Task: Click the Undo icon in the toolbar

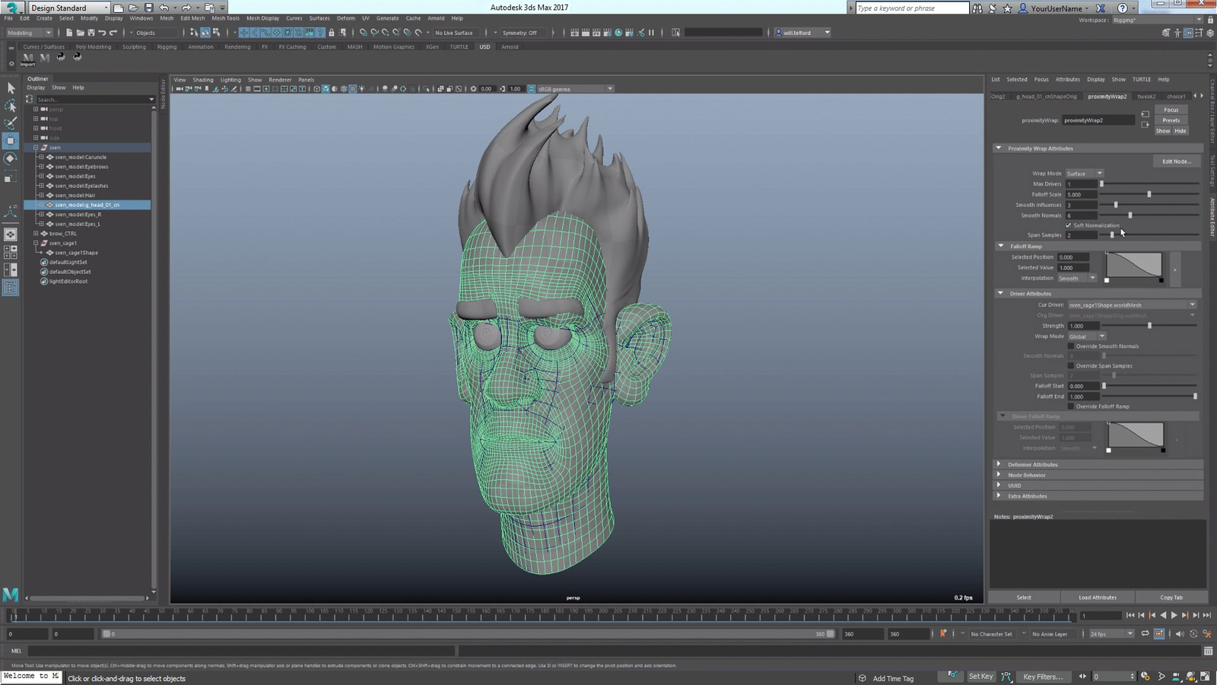Action: click(x=102, y=33)
